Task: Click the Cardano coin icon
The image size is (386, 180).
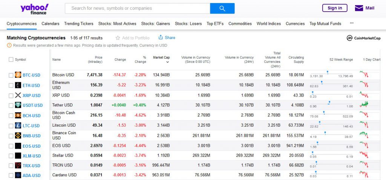Action: [18, 175]
